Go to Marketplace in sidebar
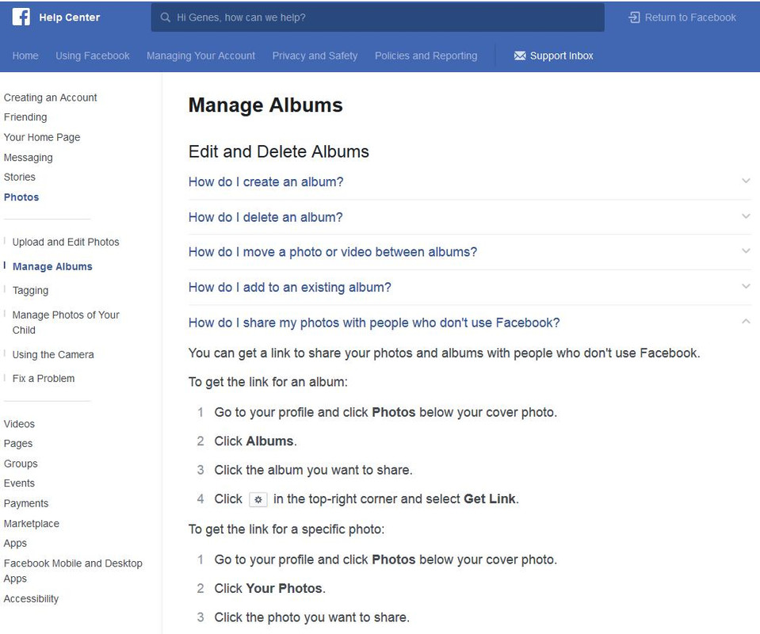 click(31, 524)
